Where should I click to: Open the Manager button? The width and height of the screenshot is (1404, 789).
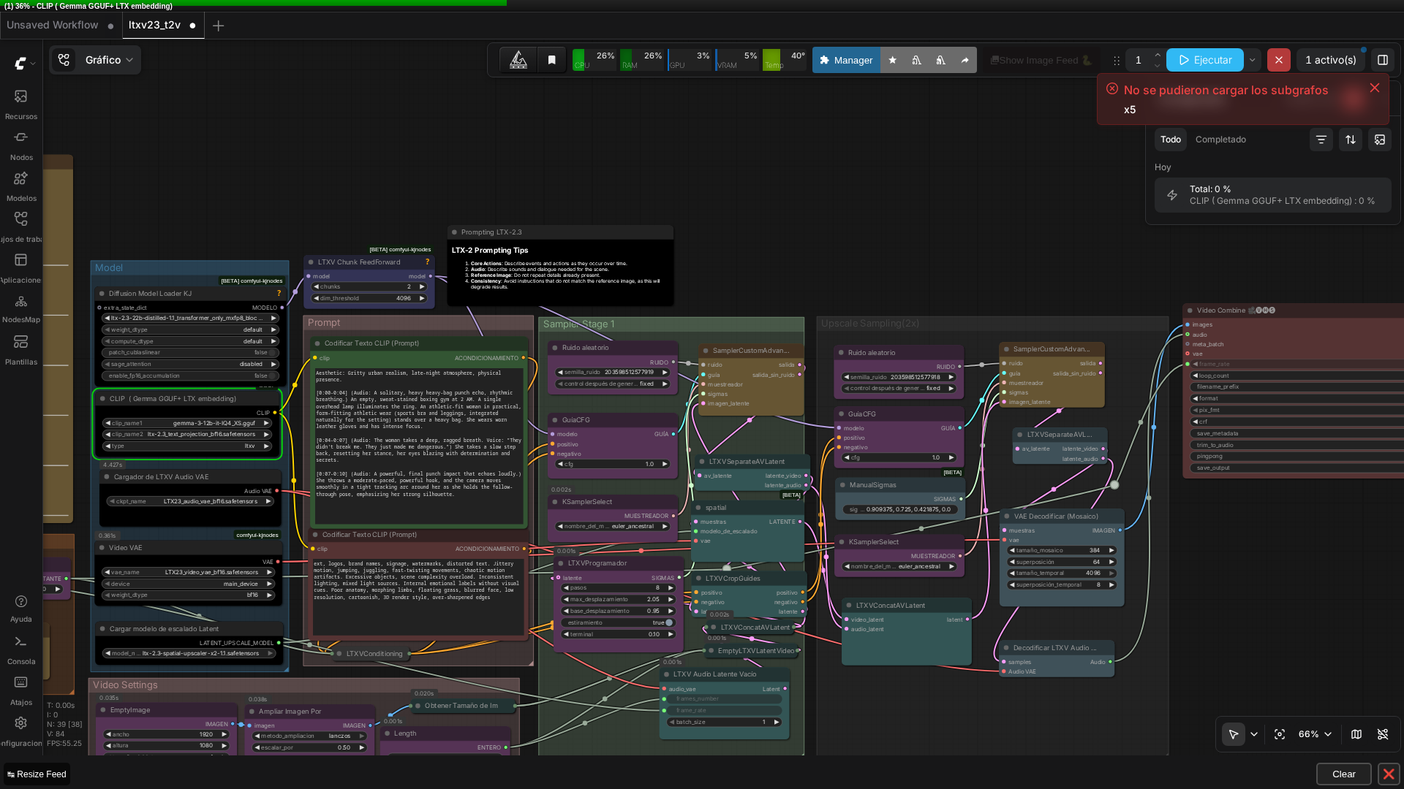(846, 60)
